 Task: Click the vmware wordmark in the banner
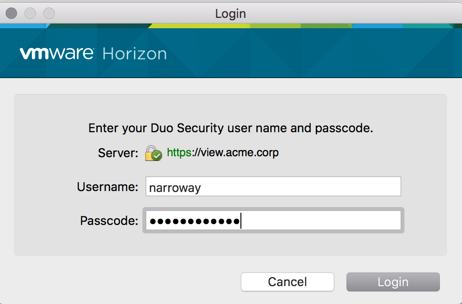(57, 53)
